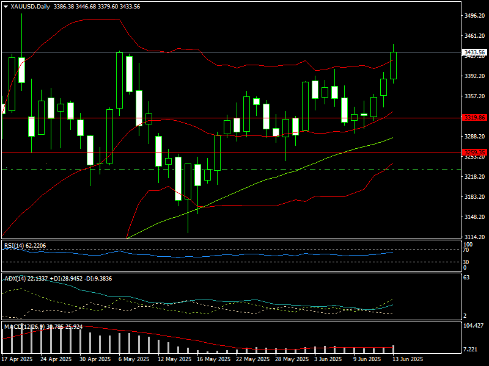Click the 3319.86 price level tag
The image size is (489, 366).
[474, 117]
